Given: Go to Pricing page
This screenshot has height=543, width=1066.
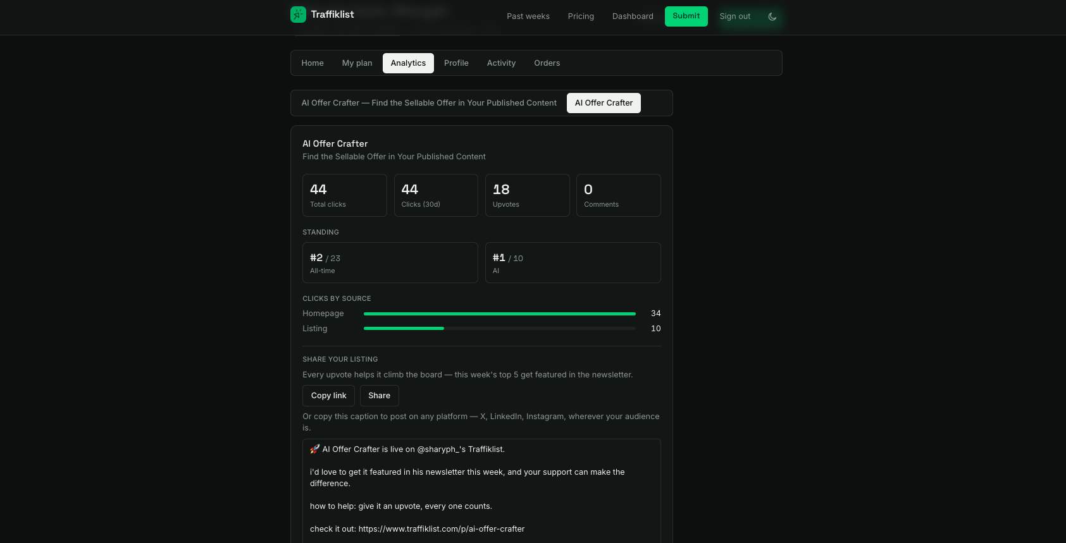Looking at the screenshot, I should (x=581, y=16).
